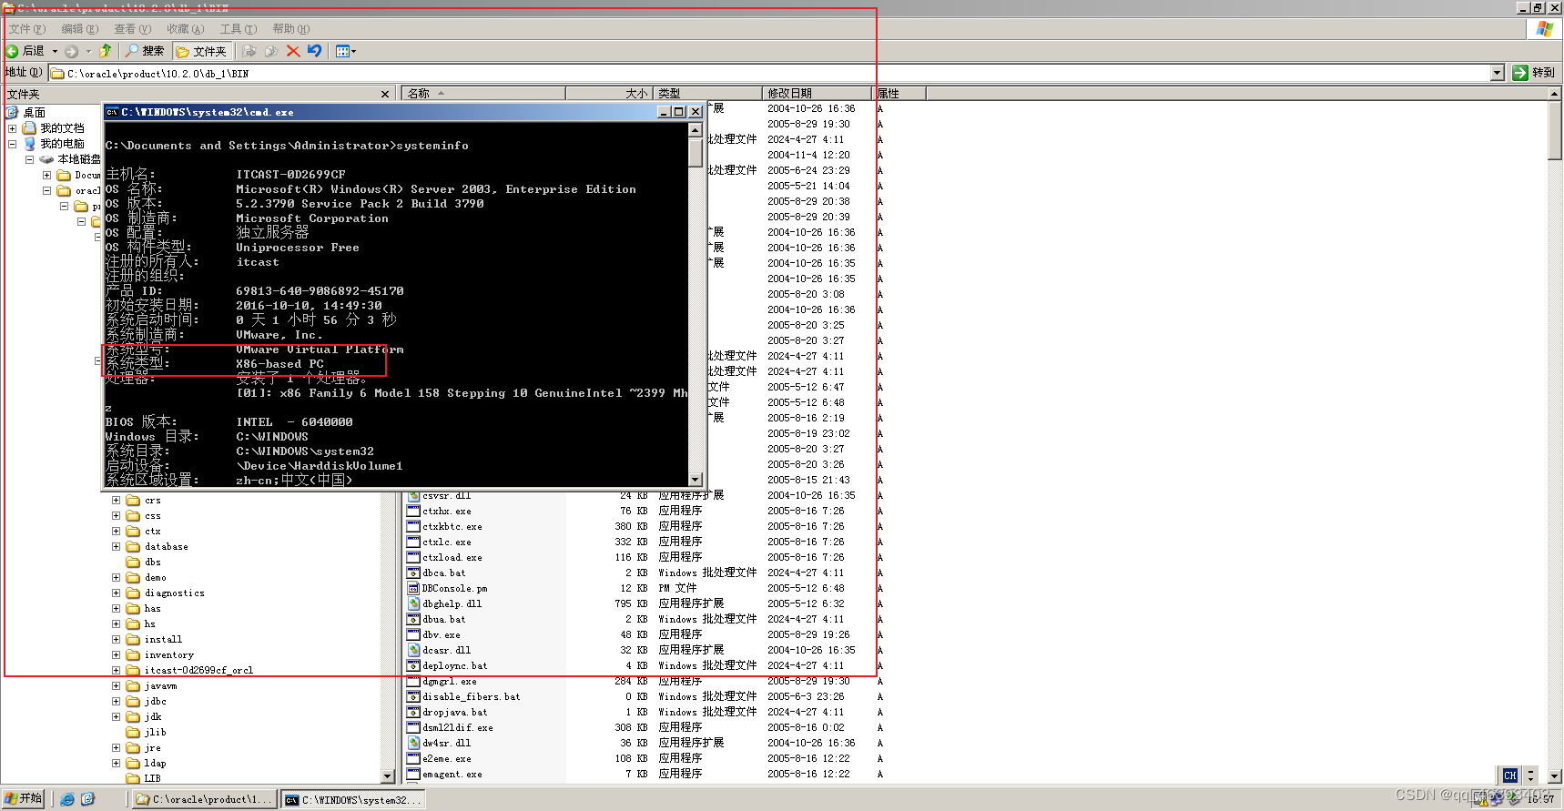Sort by the Name (名称) column header
This screenshot has width=1564, height=811.
[x=483, y=93]
